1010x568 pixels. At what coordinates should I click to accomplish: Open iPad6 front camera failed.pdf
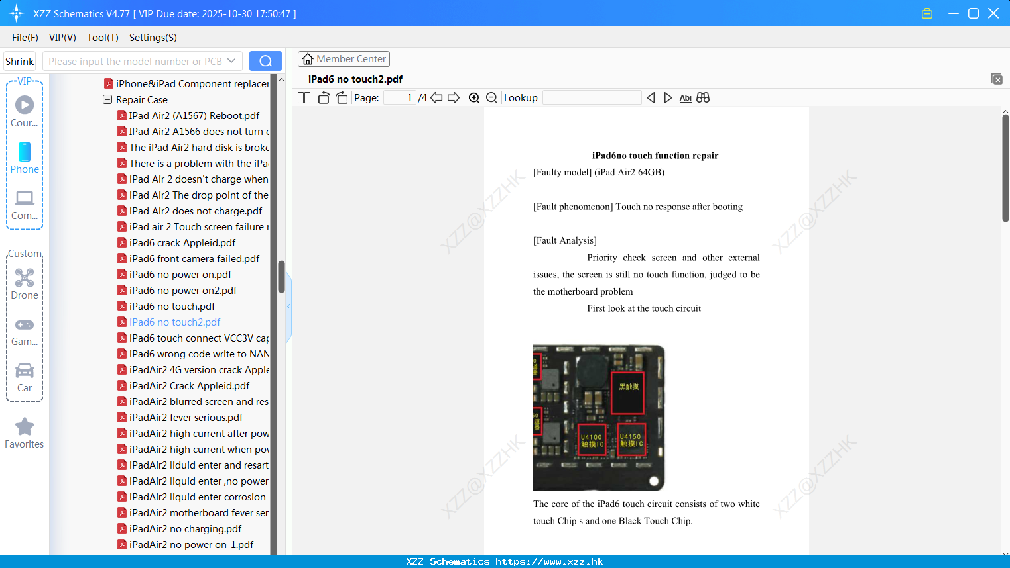pyautogui.click(x=188, y=259)
